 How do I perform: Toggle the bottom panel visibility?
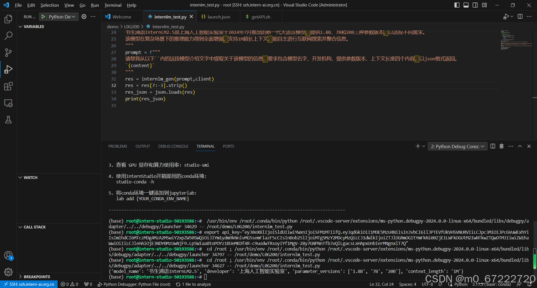(466, 5)
